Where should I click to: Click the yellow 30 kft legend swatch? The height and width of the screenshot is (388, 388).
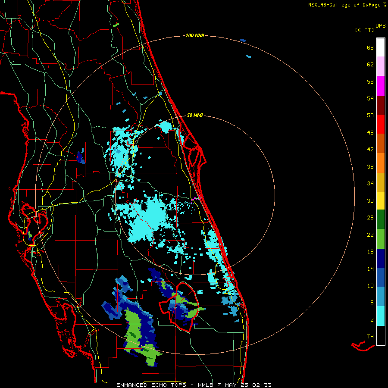[x=381, y=200]
